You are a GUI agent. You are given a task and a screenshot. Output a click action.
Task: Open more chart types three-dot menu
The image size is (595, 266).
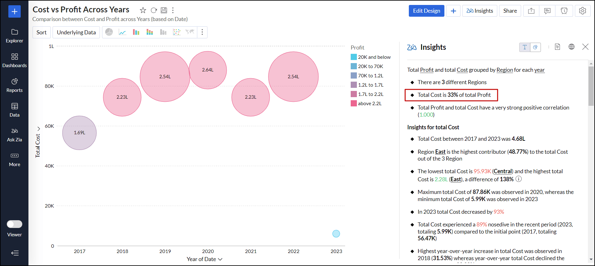[x=202, y=32]
